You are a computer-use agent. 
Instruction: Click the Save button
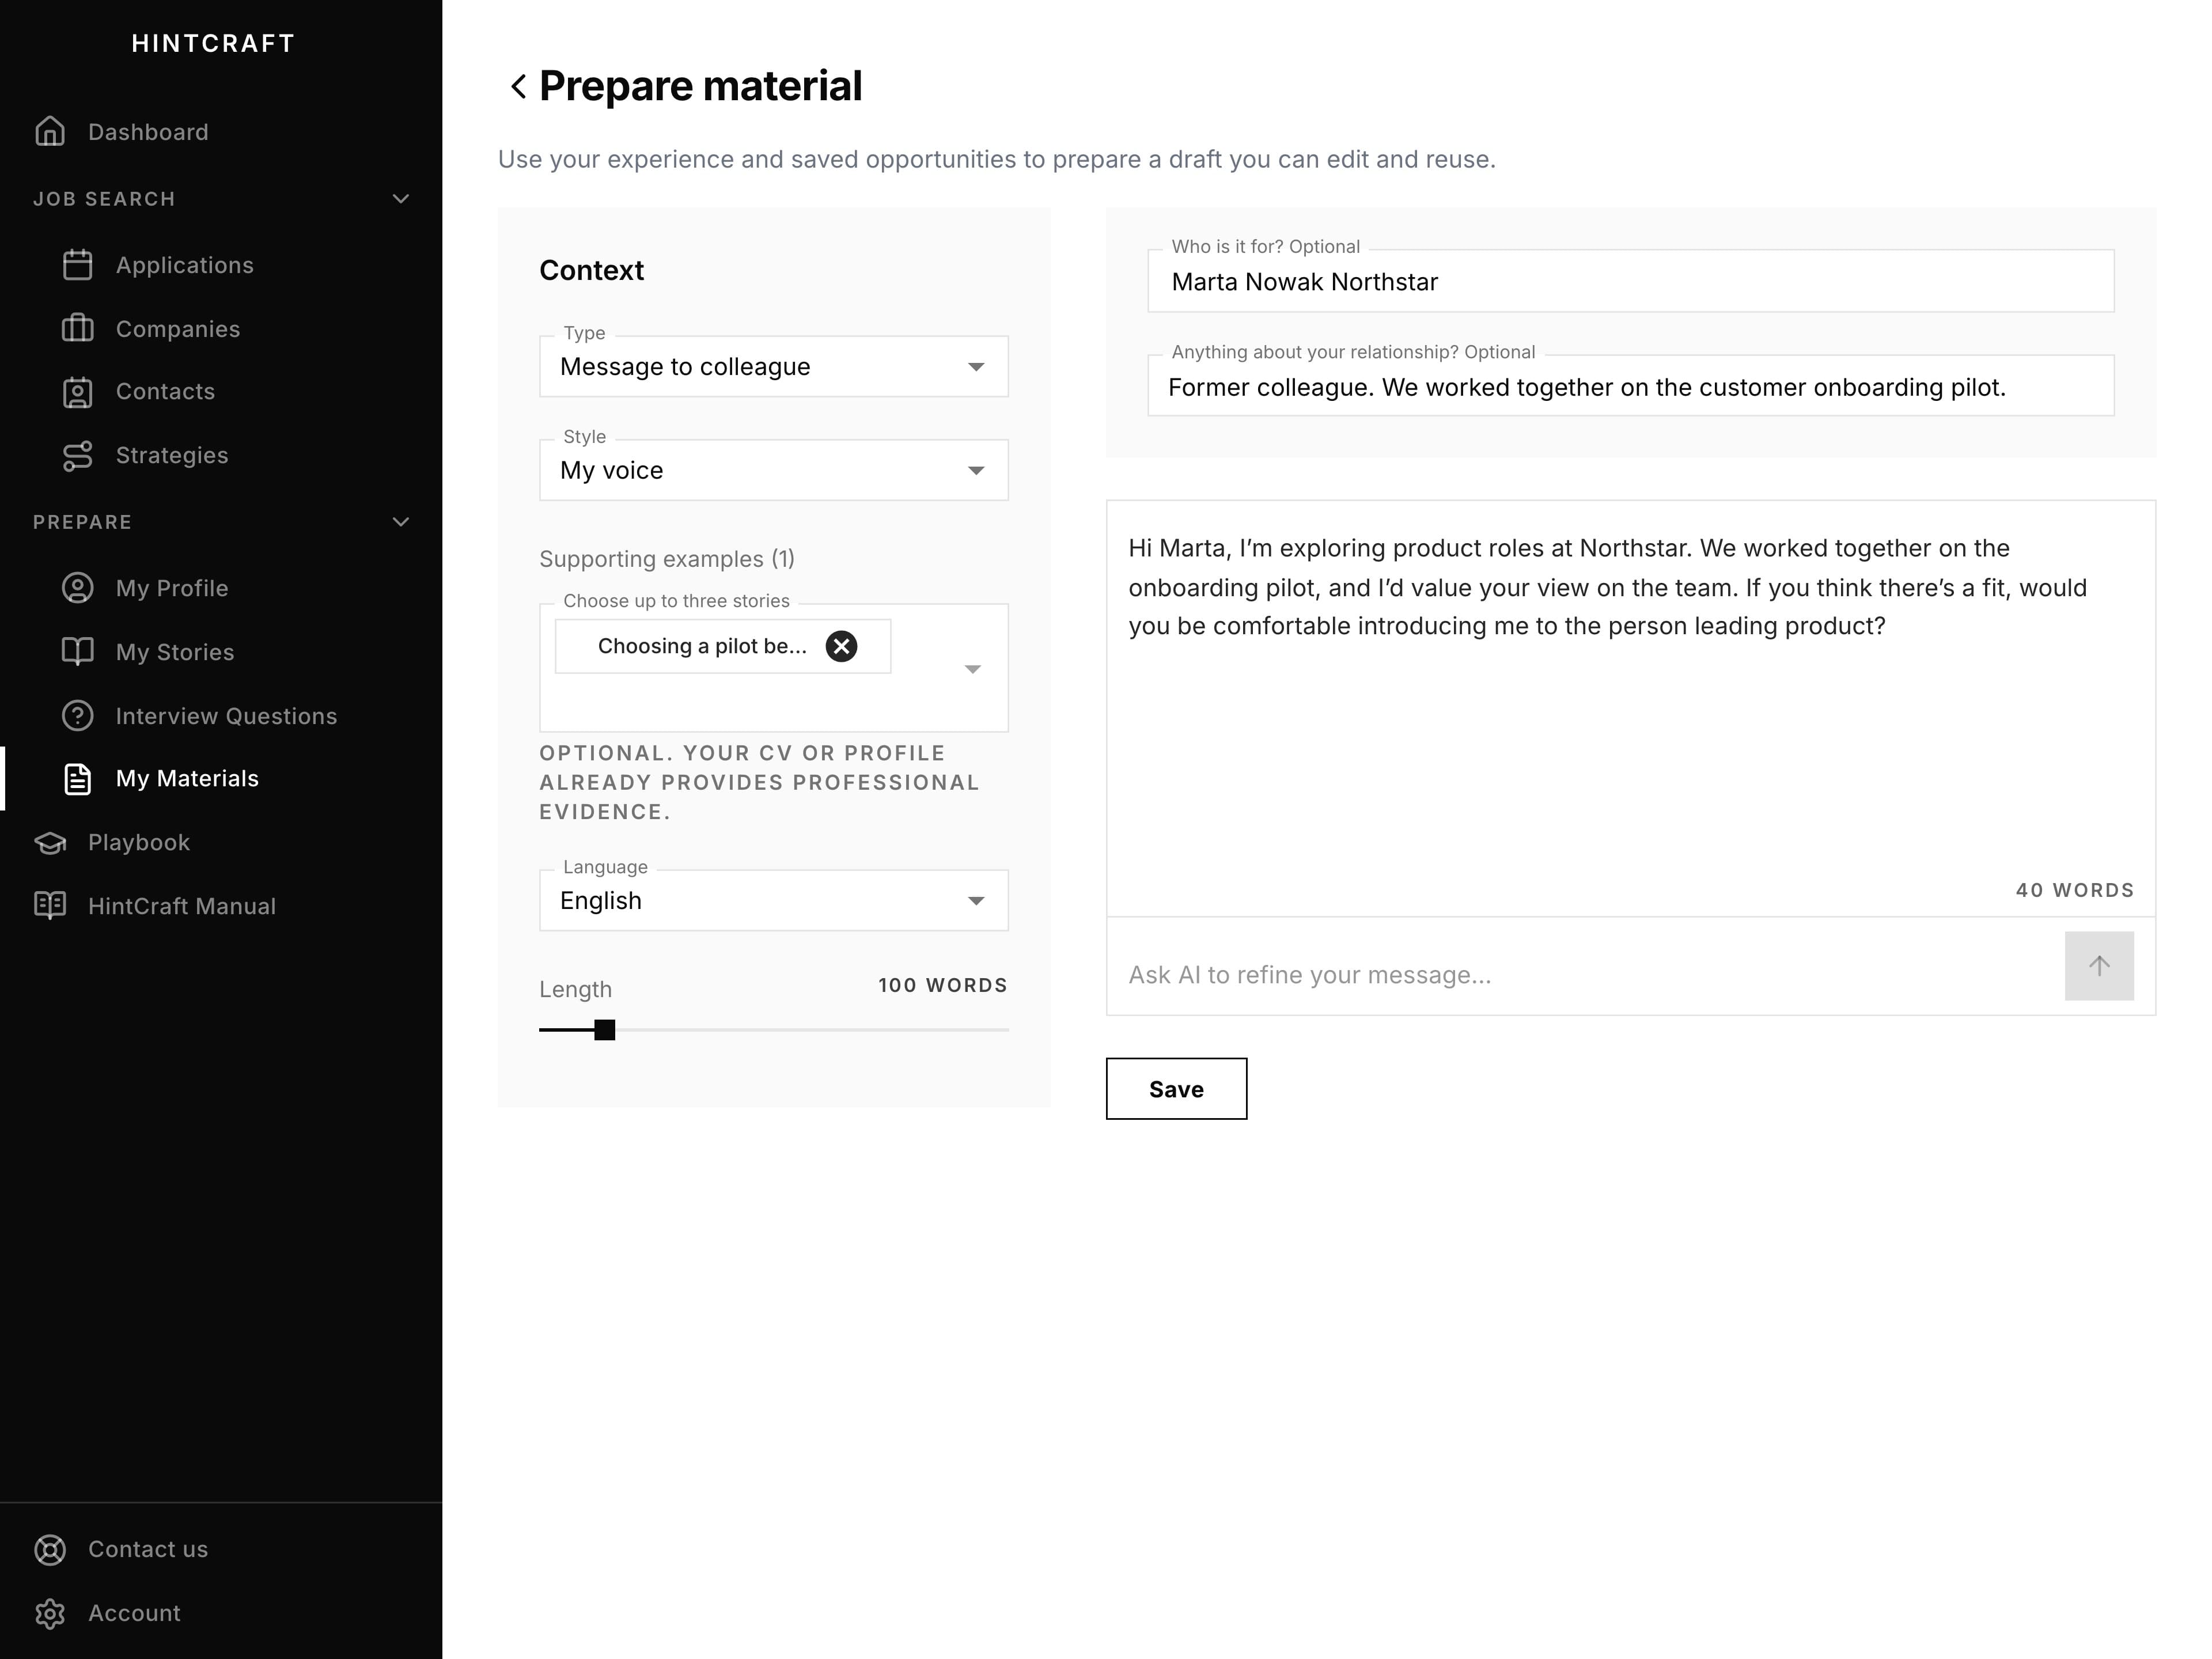[1176, 1089]
